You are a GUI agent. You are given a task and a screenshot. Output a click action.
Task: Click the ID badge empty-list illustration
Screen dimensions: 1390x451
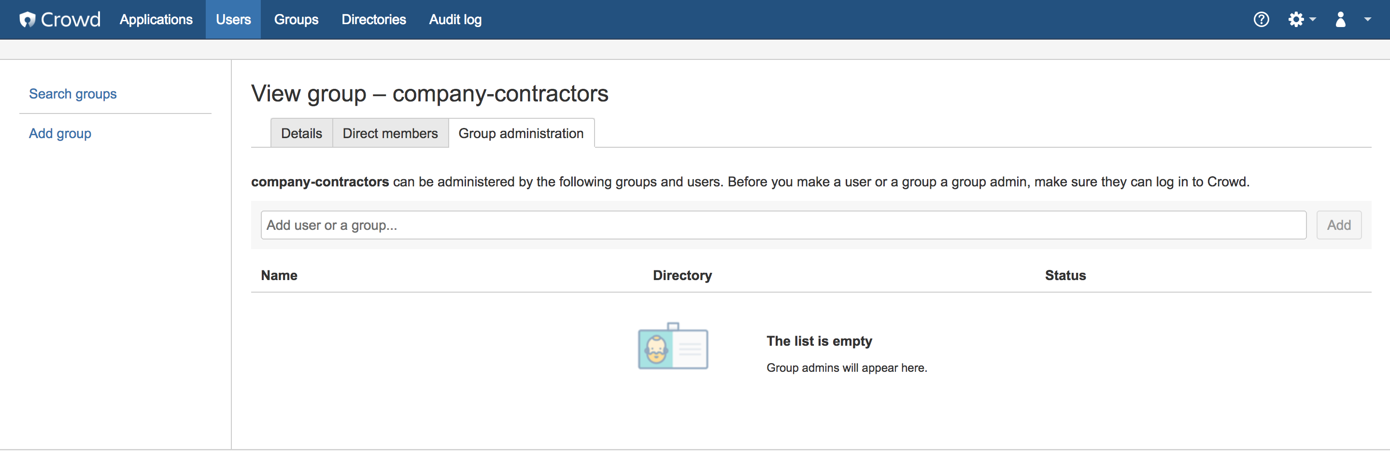(673, 346)
